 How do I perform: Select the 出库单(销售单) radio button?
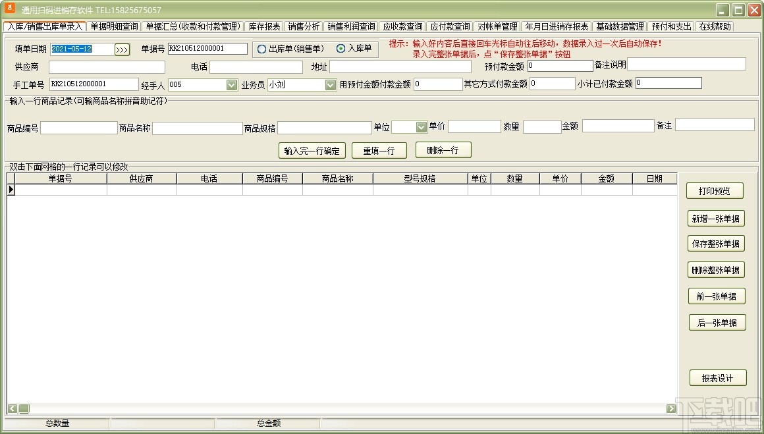pyautogui.click(x=263, y=48)
